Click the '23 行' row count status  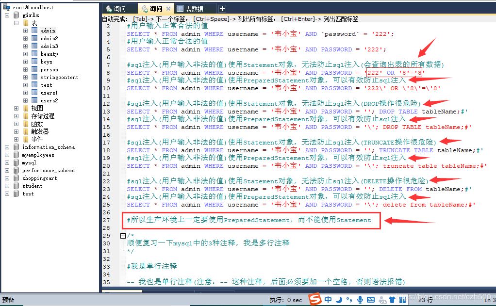tap(426, 300)
